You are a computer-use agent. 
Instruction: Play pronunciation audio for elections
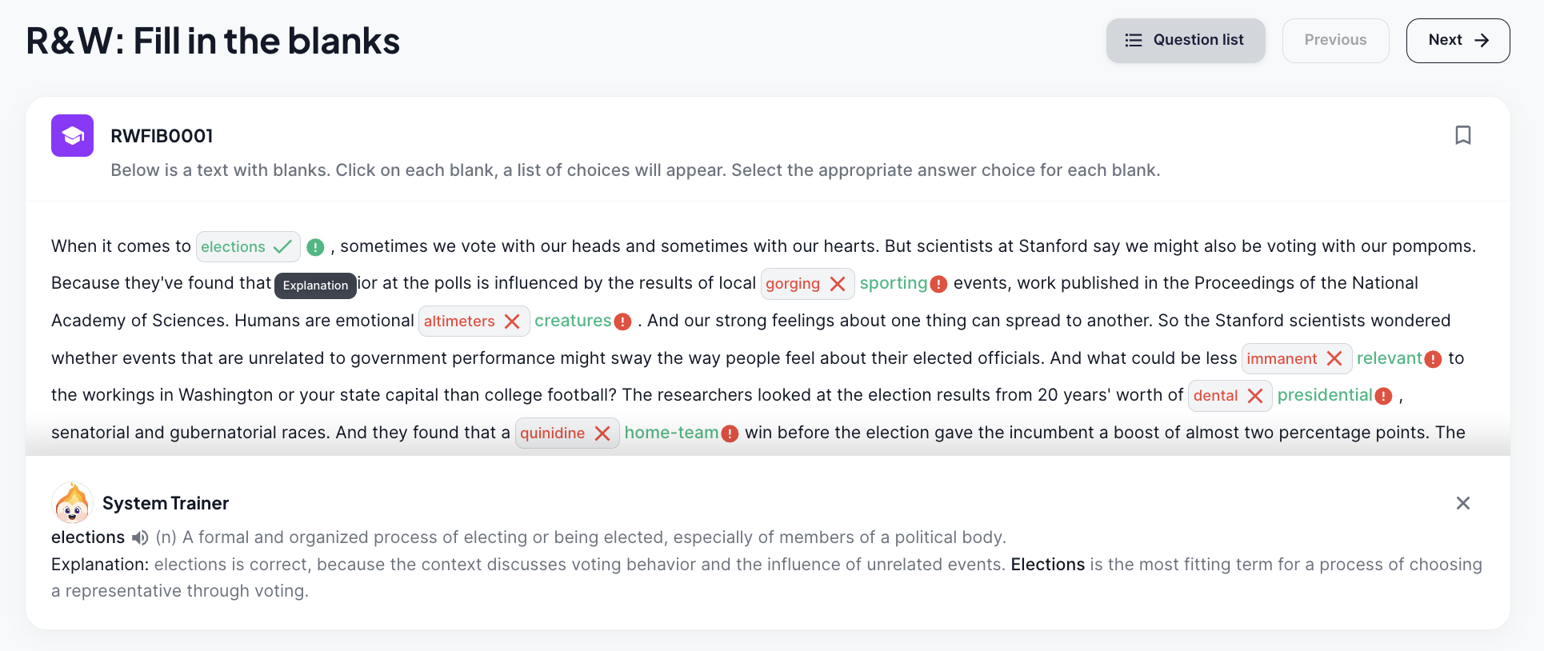140,537
